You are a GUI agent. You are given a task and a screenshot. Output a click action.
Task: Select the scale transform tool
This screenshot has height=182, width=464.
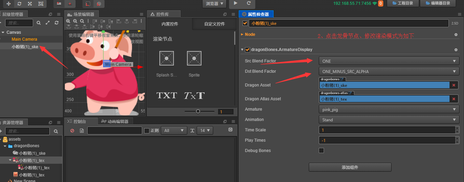(x=30, y=3)
